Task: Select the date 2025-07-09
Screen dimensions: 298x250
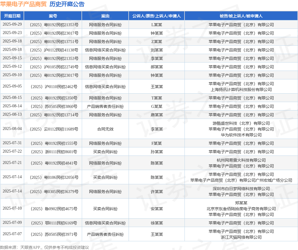Action: click(x=12, y=222)
